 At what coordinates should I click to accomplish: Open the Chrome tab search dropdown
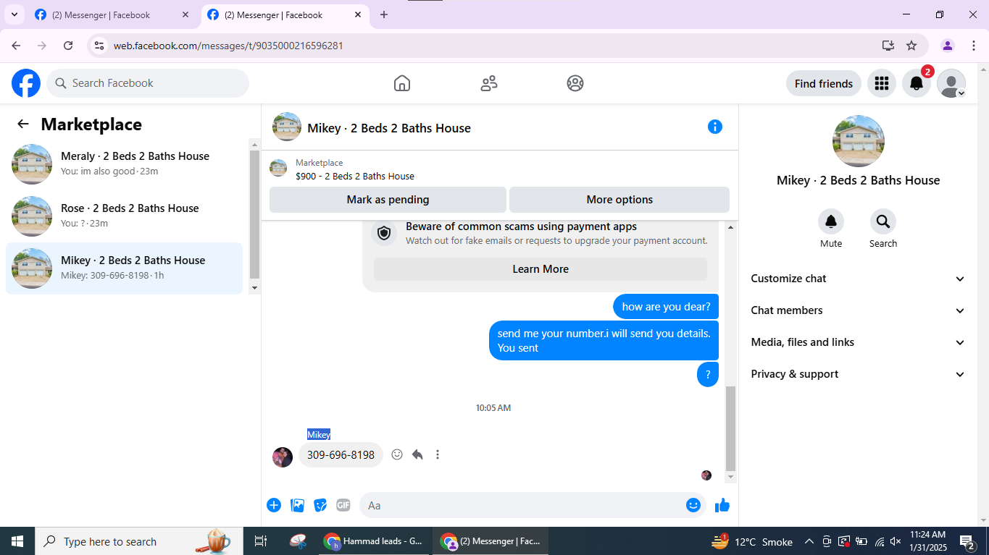14,14
